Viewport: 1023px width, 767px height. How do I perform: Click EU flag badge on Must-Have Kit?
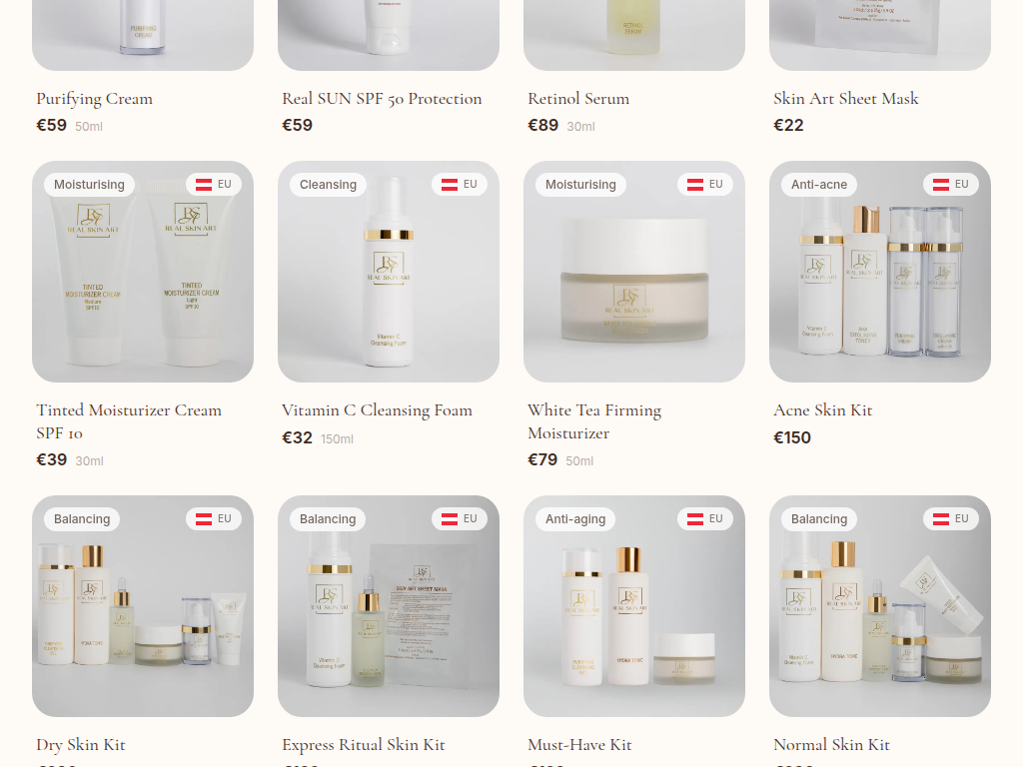click(x=705, y=519)
